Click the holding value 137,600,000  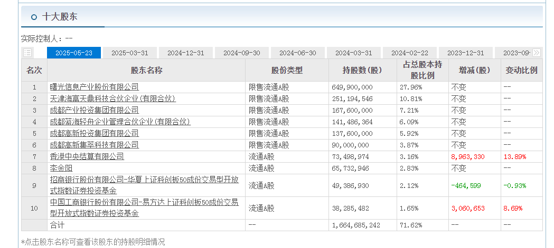(x=352, y=134)
